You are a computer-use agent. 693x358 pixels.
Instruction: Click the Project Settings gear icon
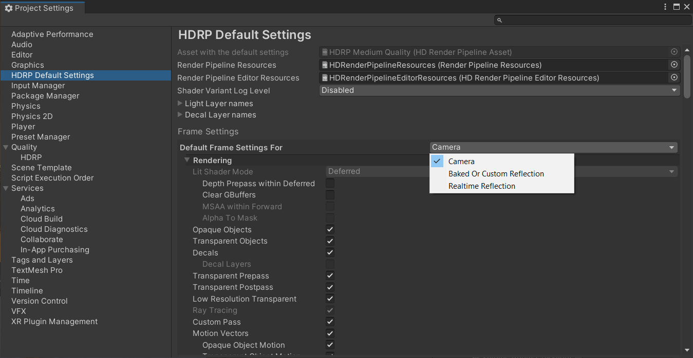8,8
